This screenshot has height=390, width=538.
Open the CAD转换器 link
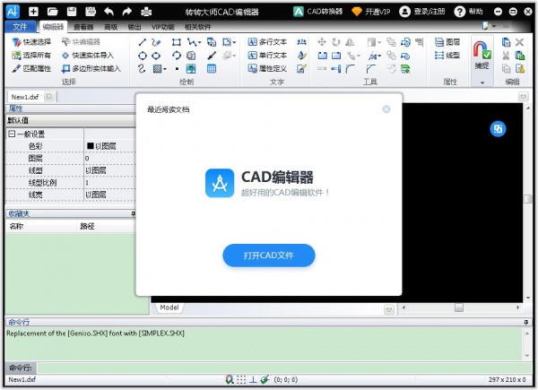pos(317,12)
